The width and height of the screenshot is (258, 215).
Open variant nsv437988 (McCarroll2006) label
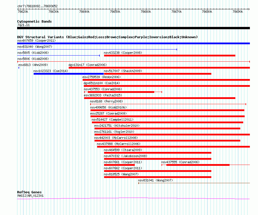(119, 144)
